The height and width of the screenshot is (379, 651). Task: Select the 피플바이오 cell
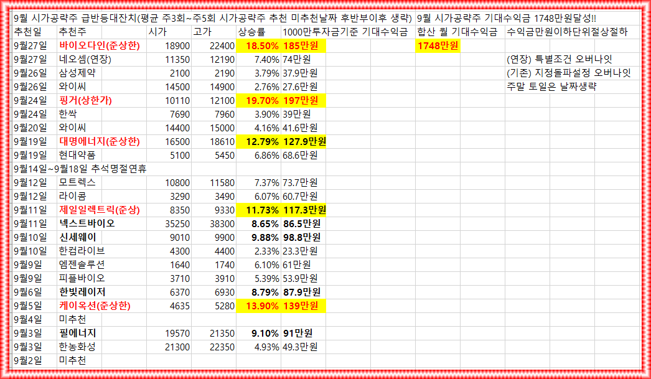(x=82, y=279)
